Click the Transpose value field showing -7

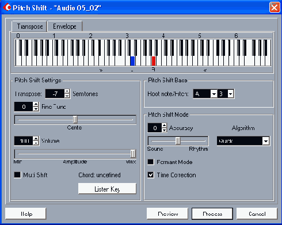(55, 94)
